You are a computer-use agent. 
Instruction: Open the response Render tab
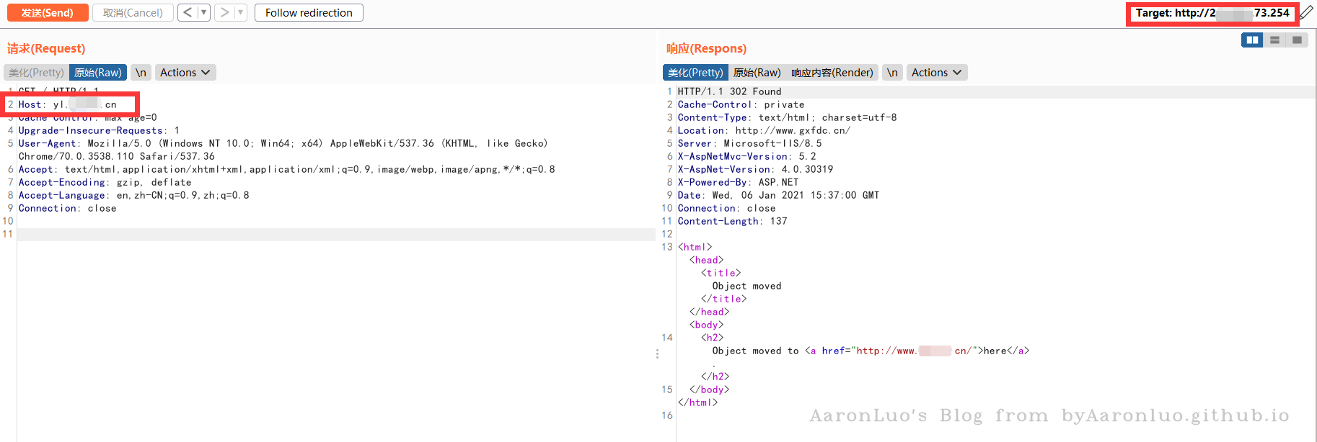(x=832, y=73)
